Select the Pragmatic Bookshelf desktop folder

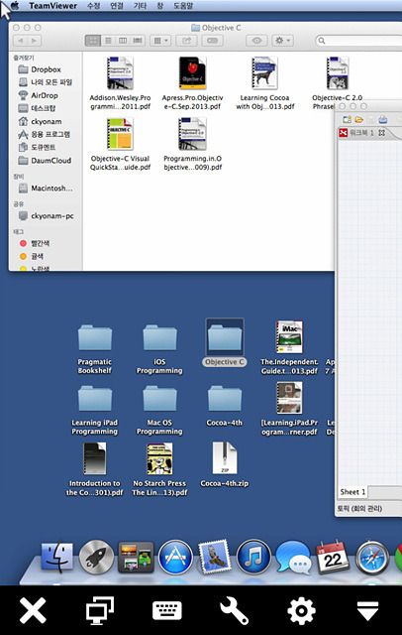click(x=94, y=349)
